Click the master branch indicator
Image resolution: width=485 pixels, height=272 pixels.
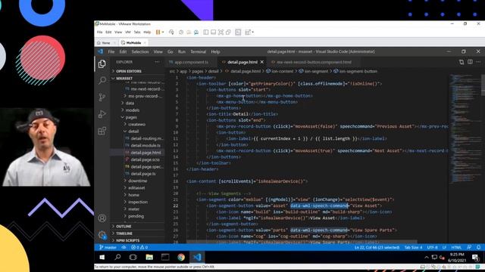(108, 247)
